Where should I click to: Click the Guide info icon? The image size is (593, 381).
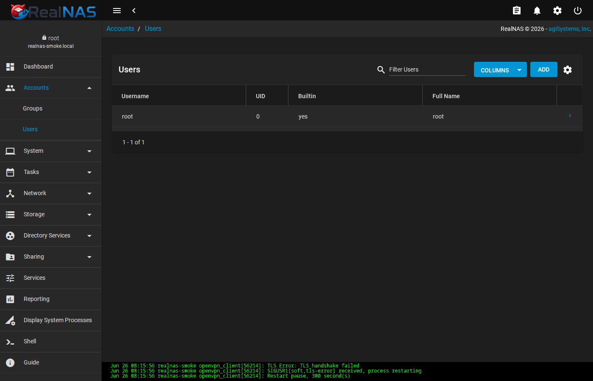(10, 363)
